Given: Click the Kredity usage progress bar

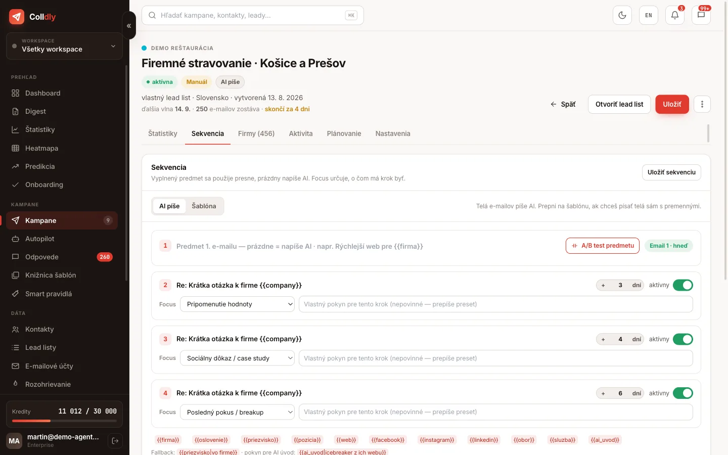Looking at the screenshot, I should (64, 421).
